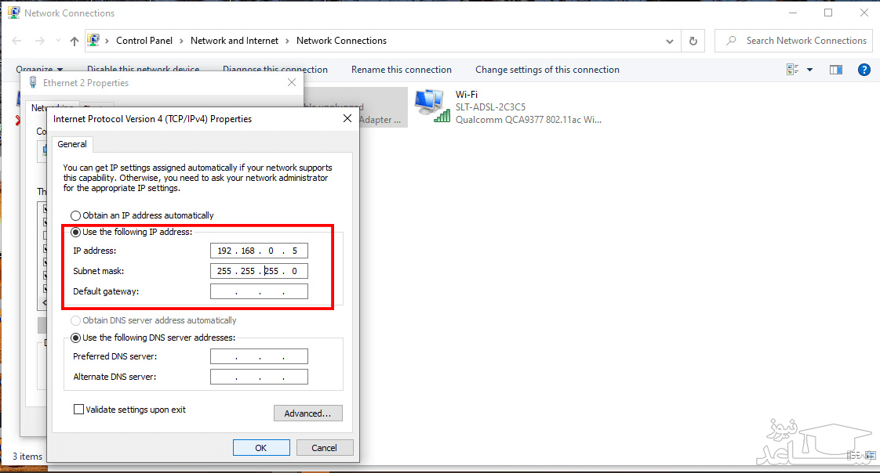Expand the address bar history dropdown
This screenshot has width=880, height=473.
(669, 41)
